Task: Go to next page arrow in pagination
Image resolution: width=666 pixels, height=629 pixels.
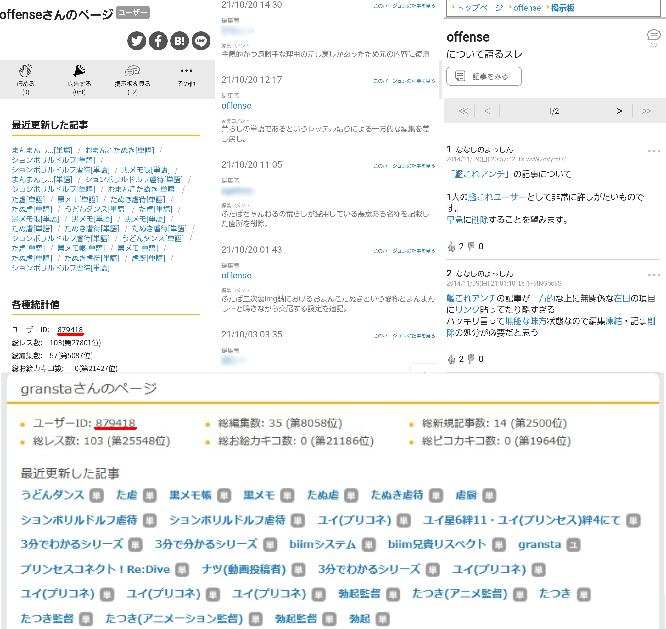Action: 619,111
